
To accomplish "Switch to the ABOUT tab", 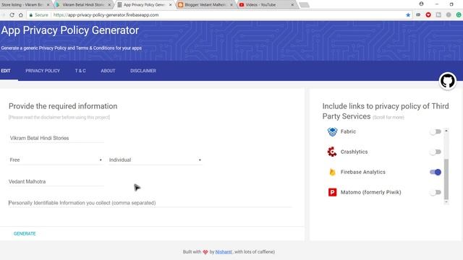I will (108, 71).
